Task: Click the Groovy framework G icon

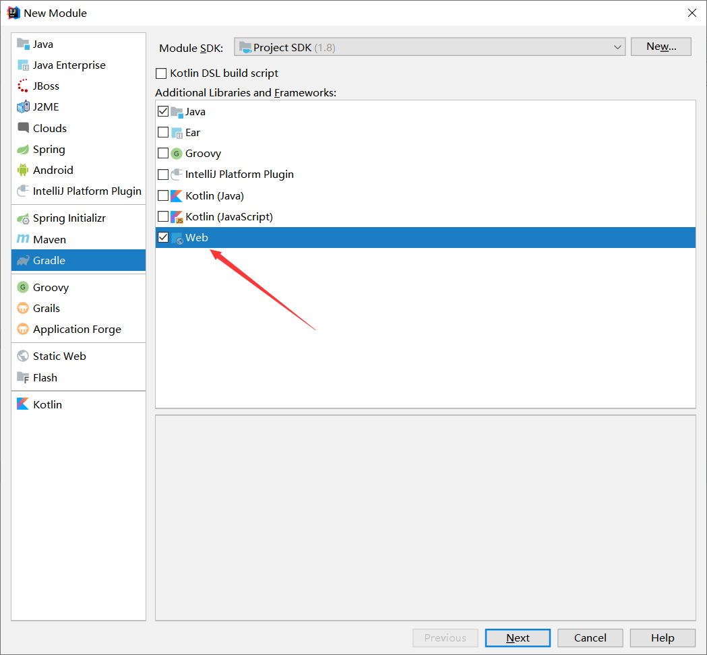Action: click(x=177, y=154)
